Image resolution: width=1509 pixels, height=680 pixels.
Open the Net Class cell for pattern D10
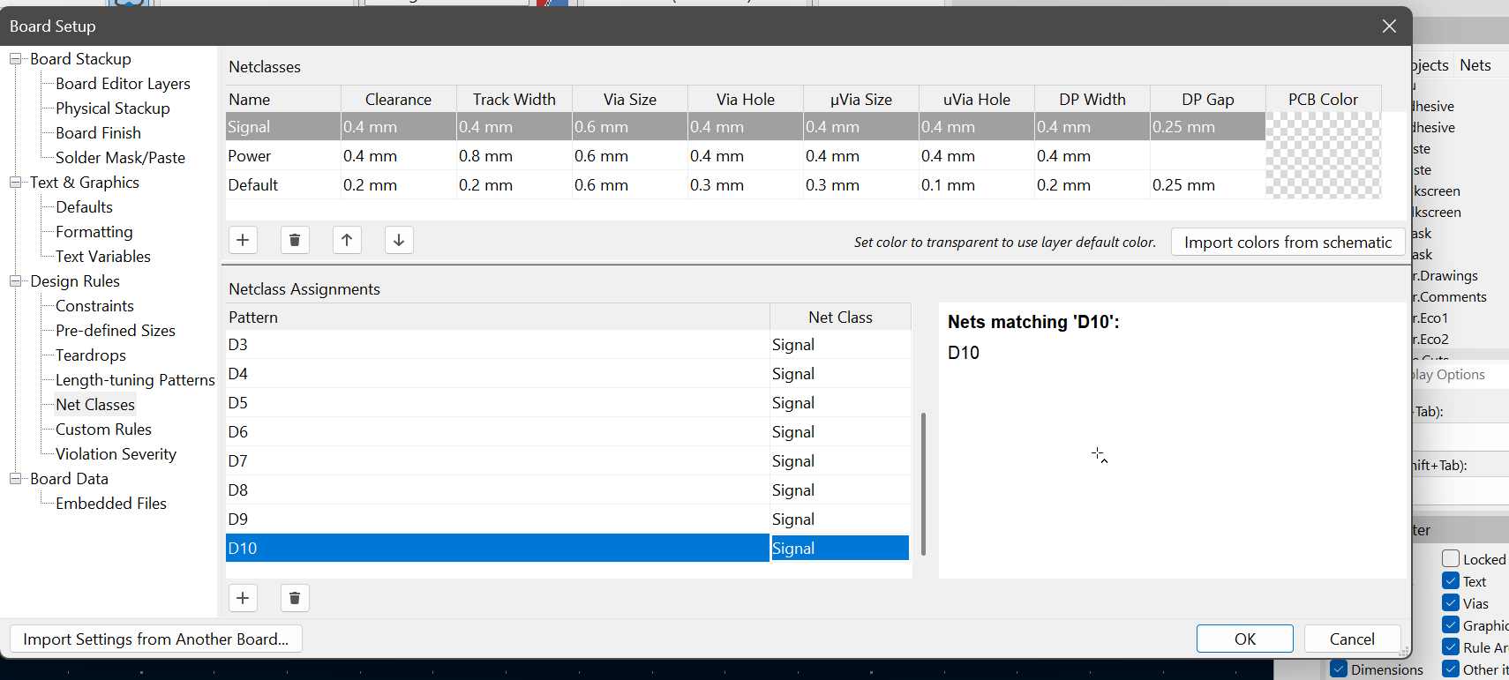coord(840,549)
